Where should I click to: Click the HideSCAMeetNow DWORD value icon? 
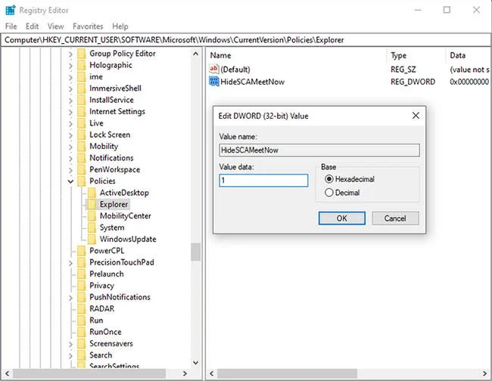[214, 82]
